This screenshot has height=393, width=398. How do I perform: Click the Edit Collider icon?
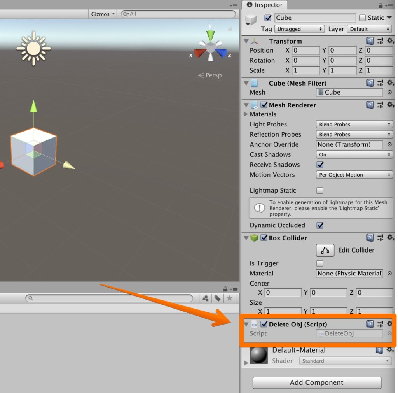point(325,250)
